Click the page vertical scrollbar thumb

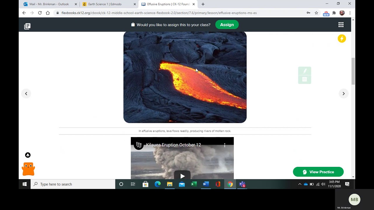tap(353, 71)
